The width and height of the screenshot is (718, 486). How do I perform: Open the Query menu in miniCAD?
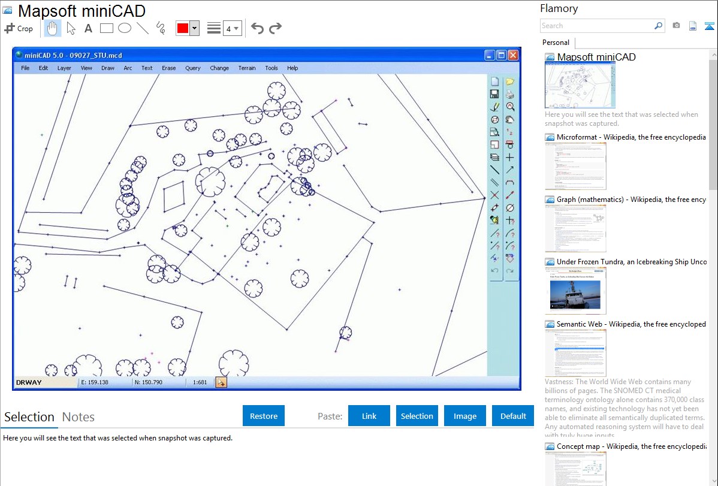pos(193,68)
